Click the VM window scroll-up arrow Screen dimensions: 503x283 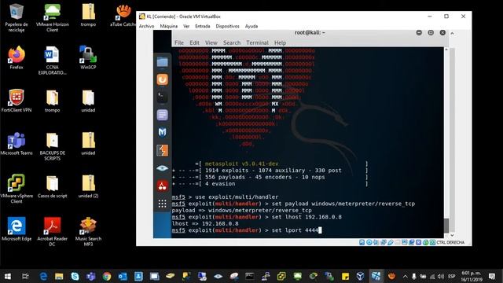pyautogui.click(x=452, y=33)
